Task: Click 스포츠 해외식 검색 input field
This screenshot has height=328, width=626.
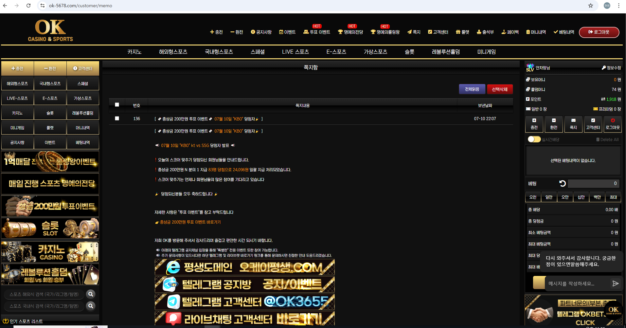Action: [x=44, y=294]
